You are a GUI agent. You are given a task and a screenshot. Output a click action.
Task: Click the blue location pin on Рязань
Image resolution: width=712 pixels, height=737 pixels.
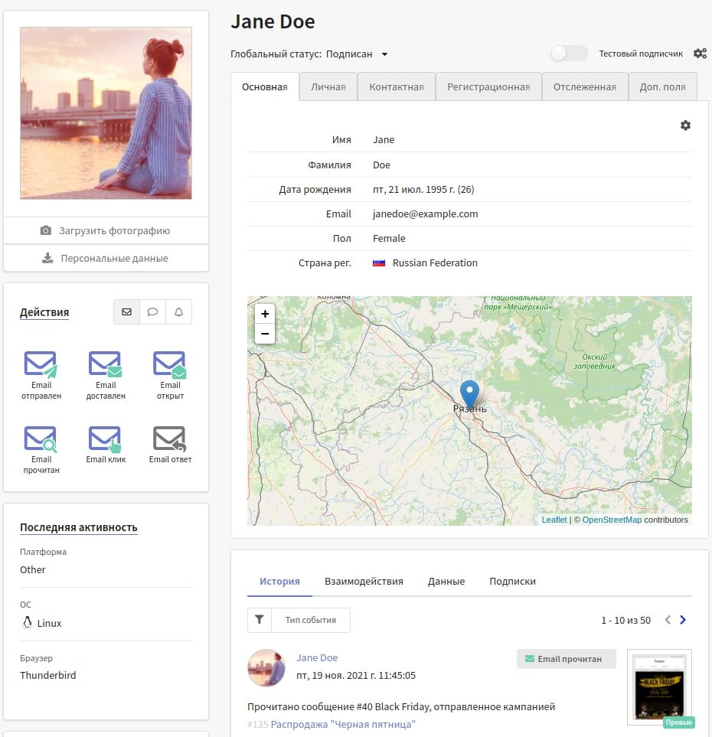469,393
